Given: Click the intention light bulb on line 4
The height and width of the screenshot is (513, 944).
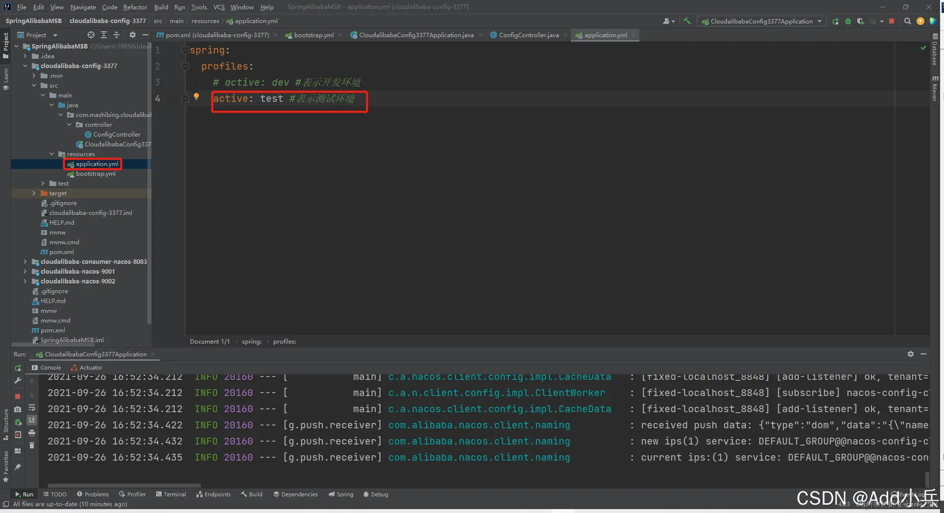Looking at the screenshot, I should 196,96.
